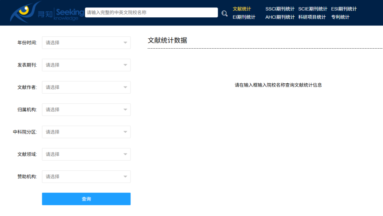
Task: Switch to SSCI期刊统计 tab
Action: (x=280, y=9)
